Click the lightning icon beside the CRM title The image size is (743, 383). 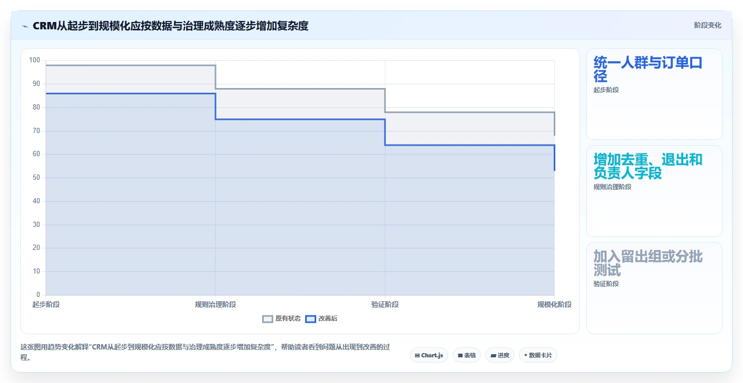click(x=25, y=26)
